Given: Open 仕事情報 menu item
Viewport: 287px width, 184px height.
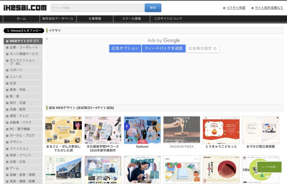Looking at the screenshot, I should 95,19.
